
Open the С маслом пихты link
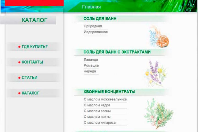coord(97,117)
